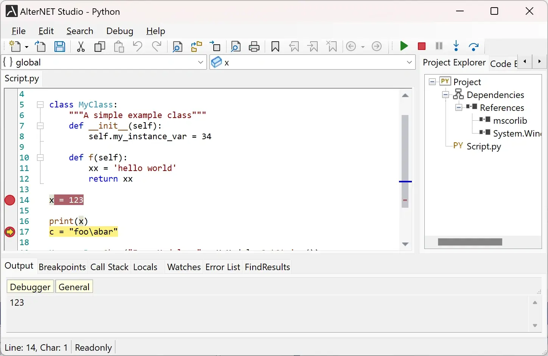Toggle the breakpoint on line 14
This screenshot has width=548, height=356.
[9, 200]
